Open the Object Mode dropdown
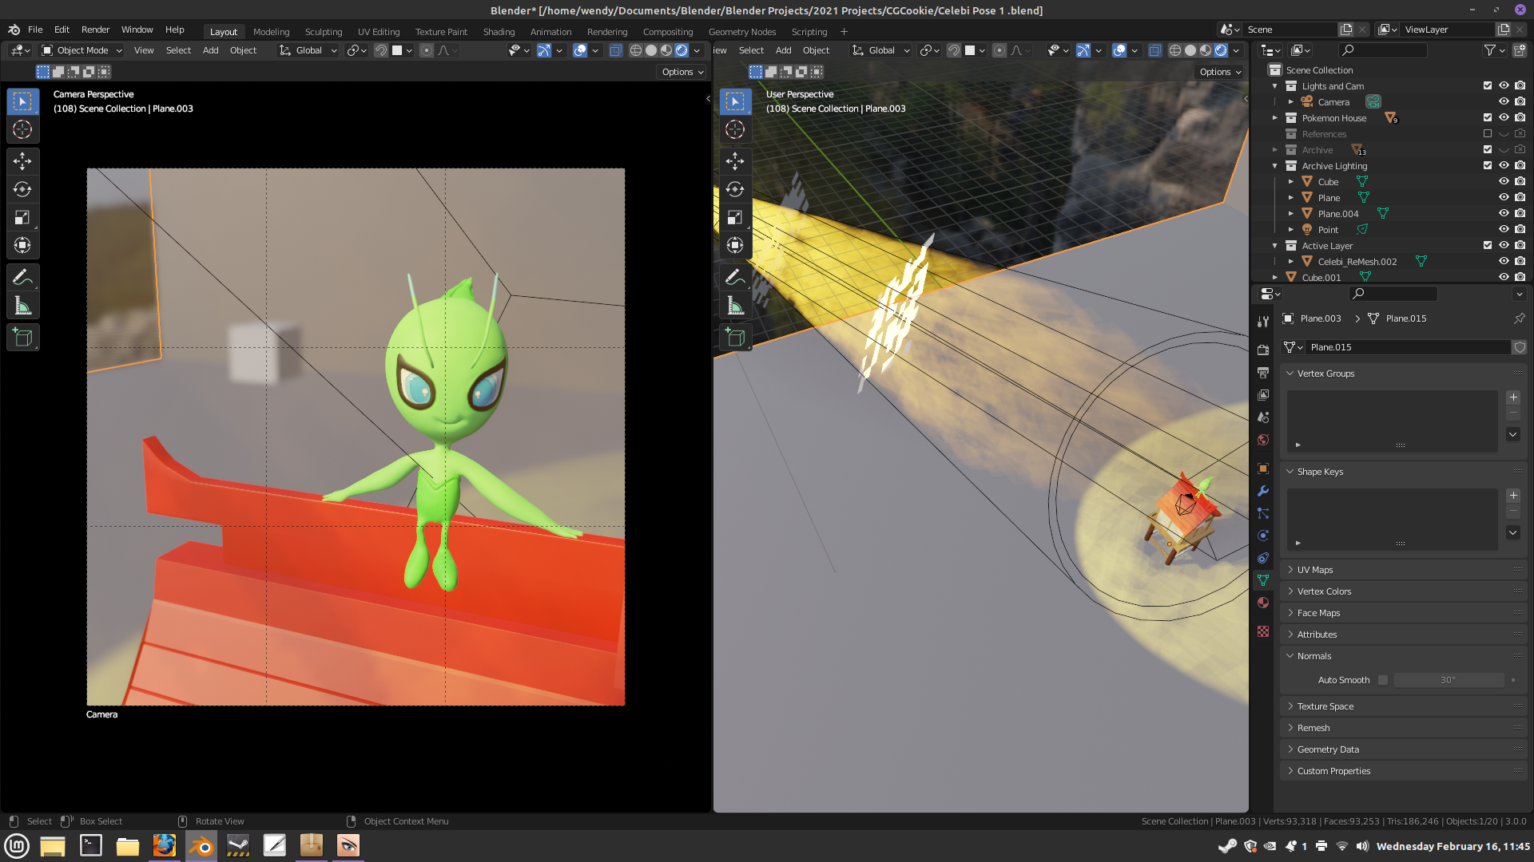This screenshot has height=862, width=1534. [82, 50]
